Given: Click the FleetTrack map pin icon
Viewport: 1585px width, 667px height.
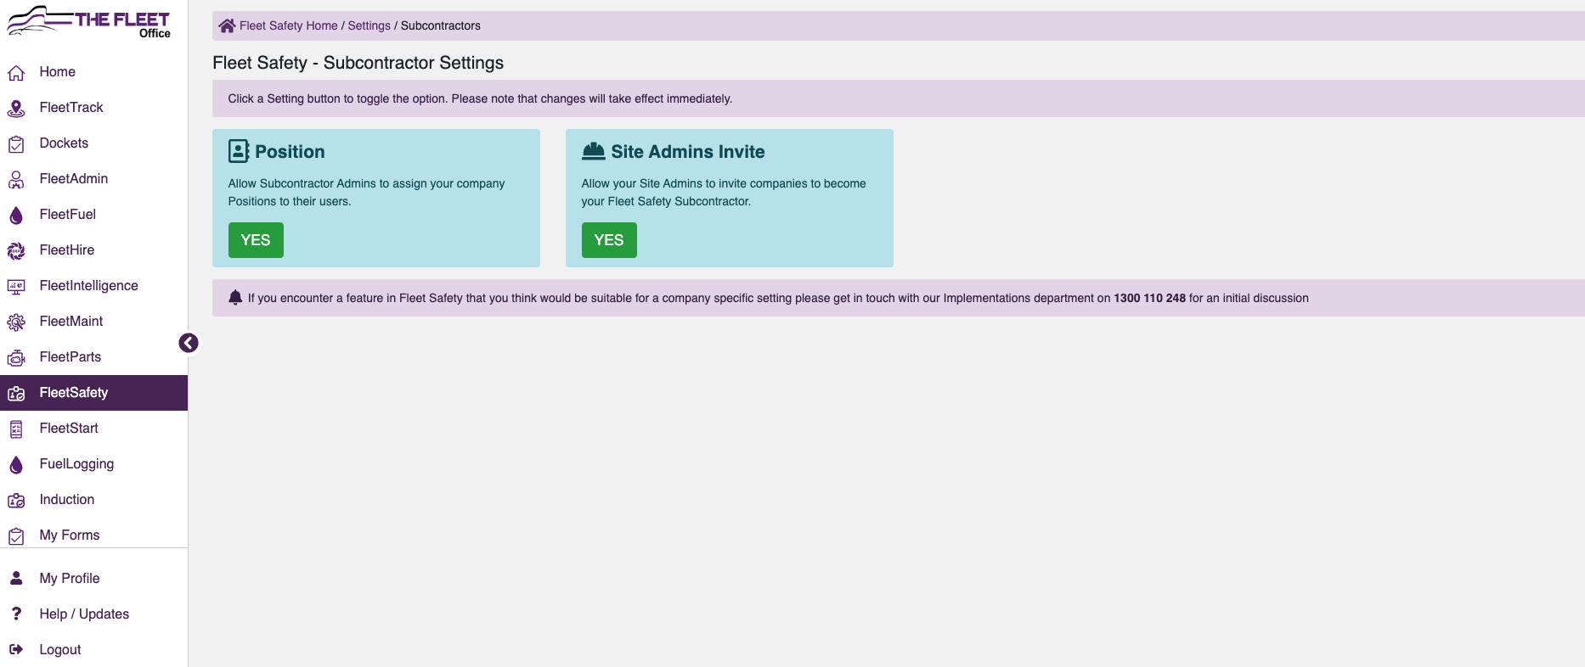Looking at the screenshot, I should tap(16, 109).
